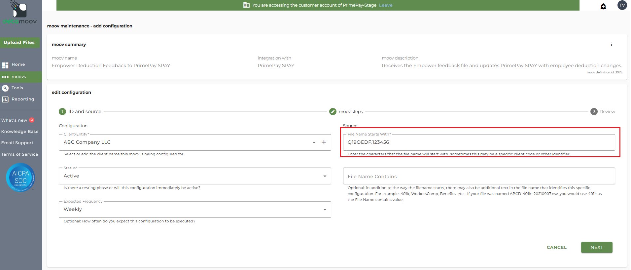The width and height of the screenshot is (631, 270).
Task: Expand the Client/Entity dropdown
Action: click(314, 142)
